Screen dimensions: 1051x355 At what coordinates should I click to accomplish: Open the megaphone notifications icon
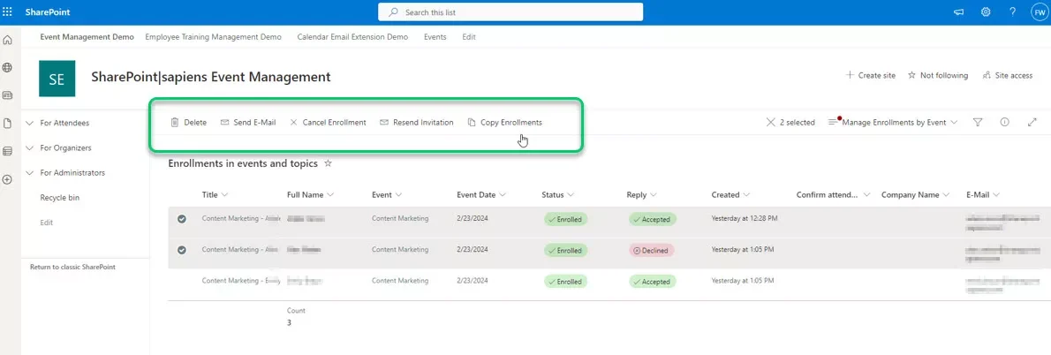(959, 12)
